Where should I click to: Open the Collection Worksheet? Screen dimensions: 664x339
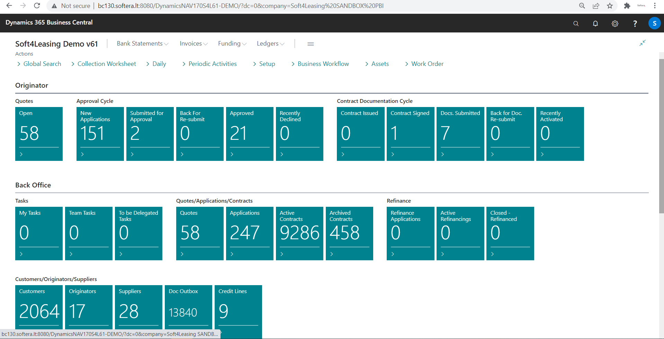click(107, 64)
